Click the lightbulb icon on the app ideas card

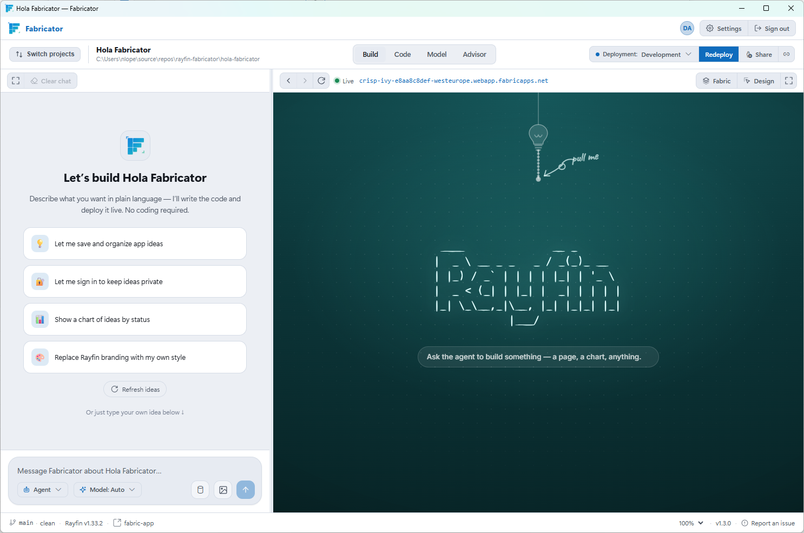pos(40,244)
